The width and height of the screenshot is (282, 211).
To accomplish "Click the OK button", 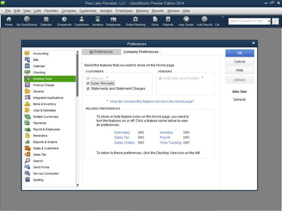I will (240, 53).
